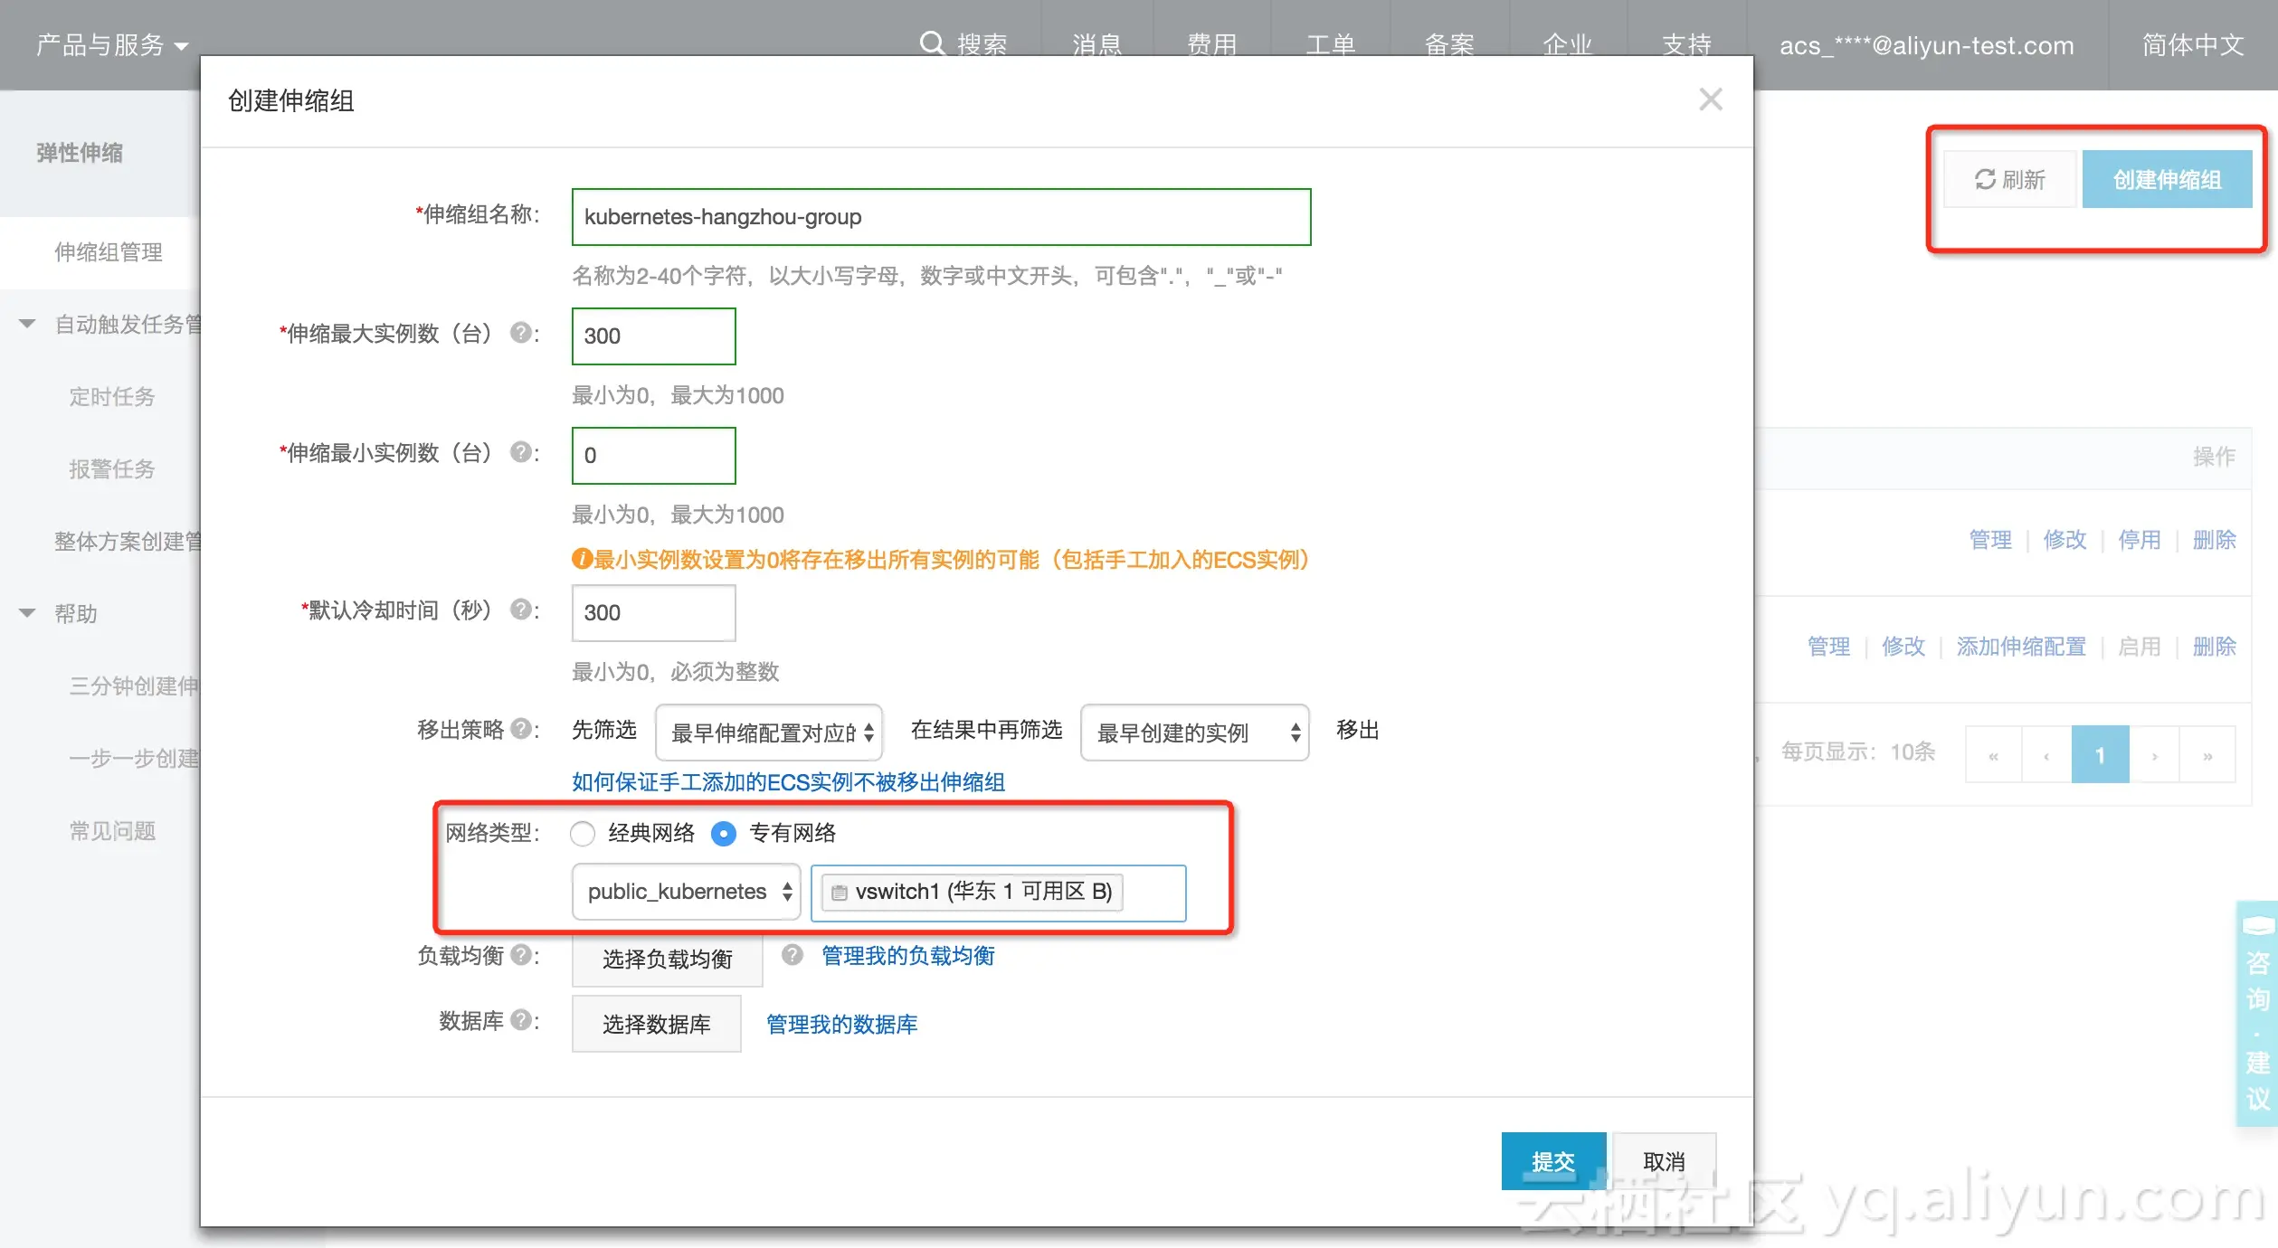Click the 提交 submit button
Screen dimensions: 2278x1248
pyautogui.click(x=1552, y=1161)
